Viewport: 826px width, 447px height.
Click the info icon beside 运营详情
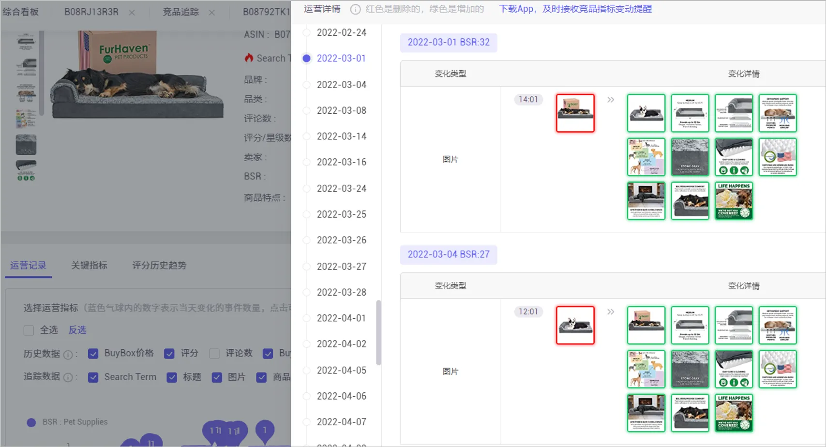point(355,9)
